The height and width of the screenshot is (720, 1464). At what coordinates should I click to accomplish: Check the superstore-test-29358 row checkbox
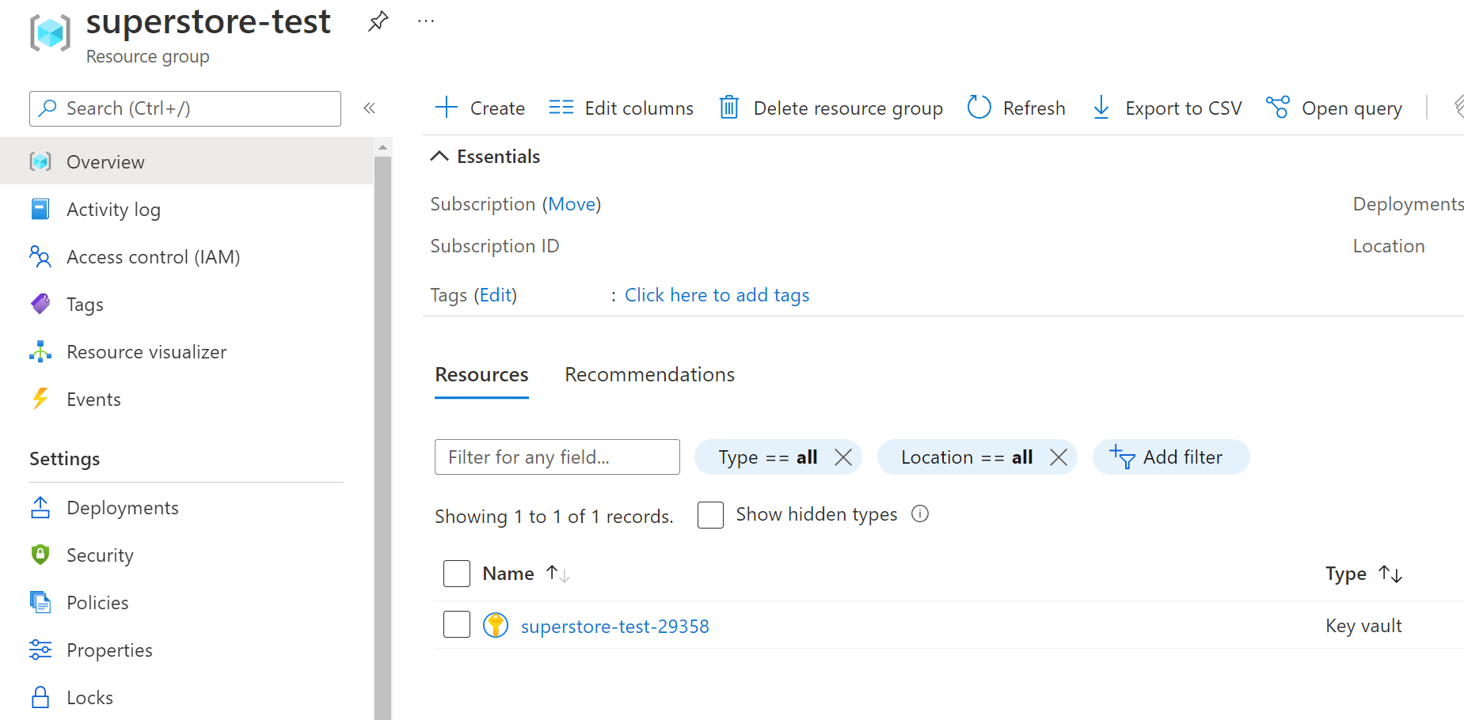pos(457,624)
